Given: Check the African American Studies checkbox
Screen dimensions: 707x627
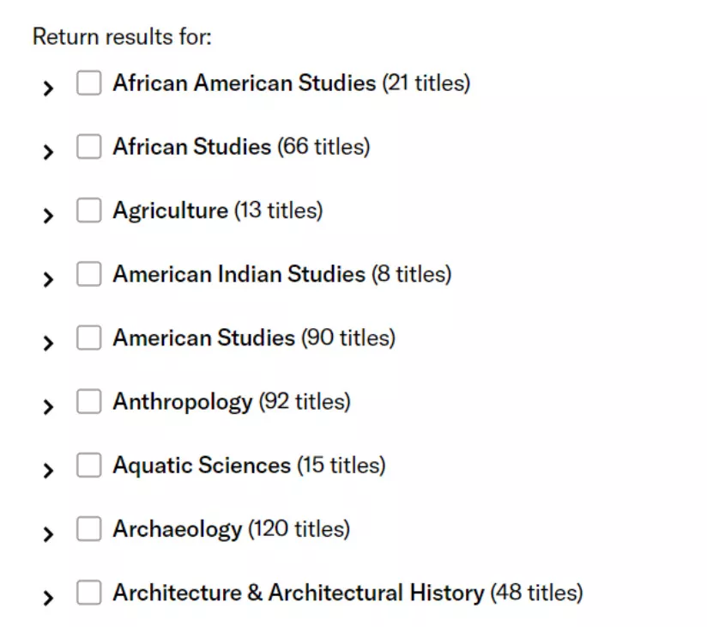Looking at the screenshot, I should [x=89, y=83].
